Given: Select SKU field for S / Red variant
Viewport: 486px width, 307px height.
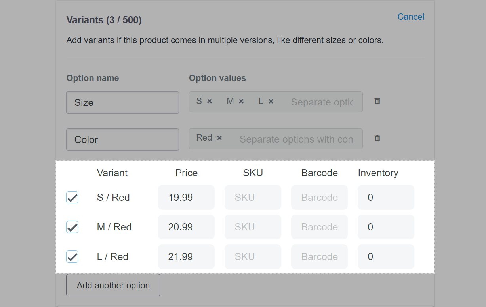Looking at the screenshot, I should (x=253, y=198).
